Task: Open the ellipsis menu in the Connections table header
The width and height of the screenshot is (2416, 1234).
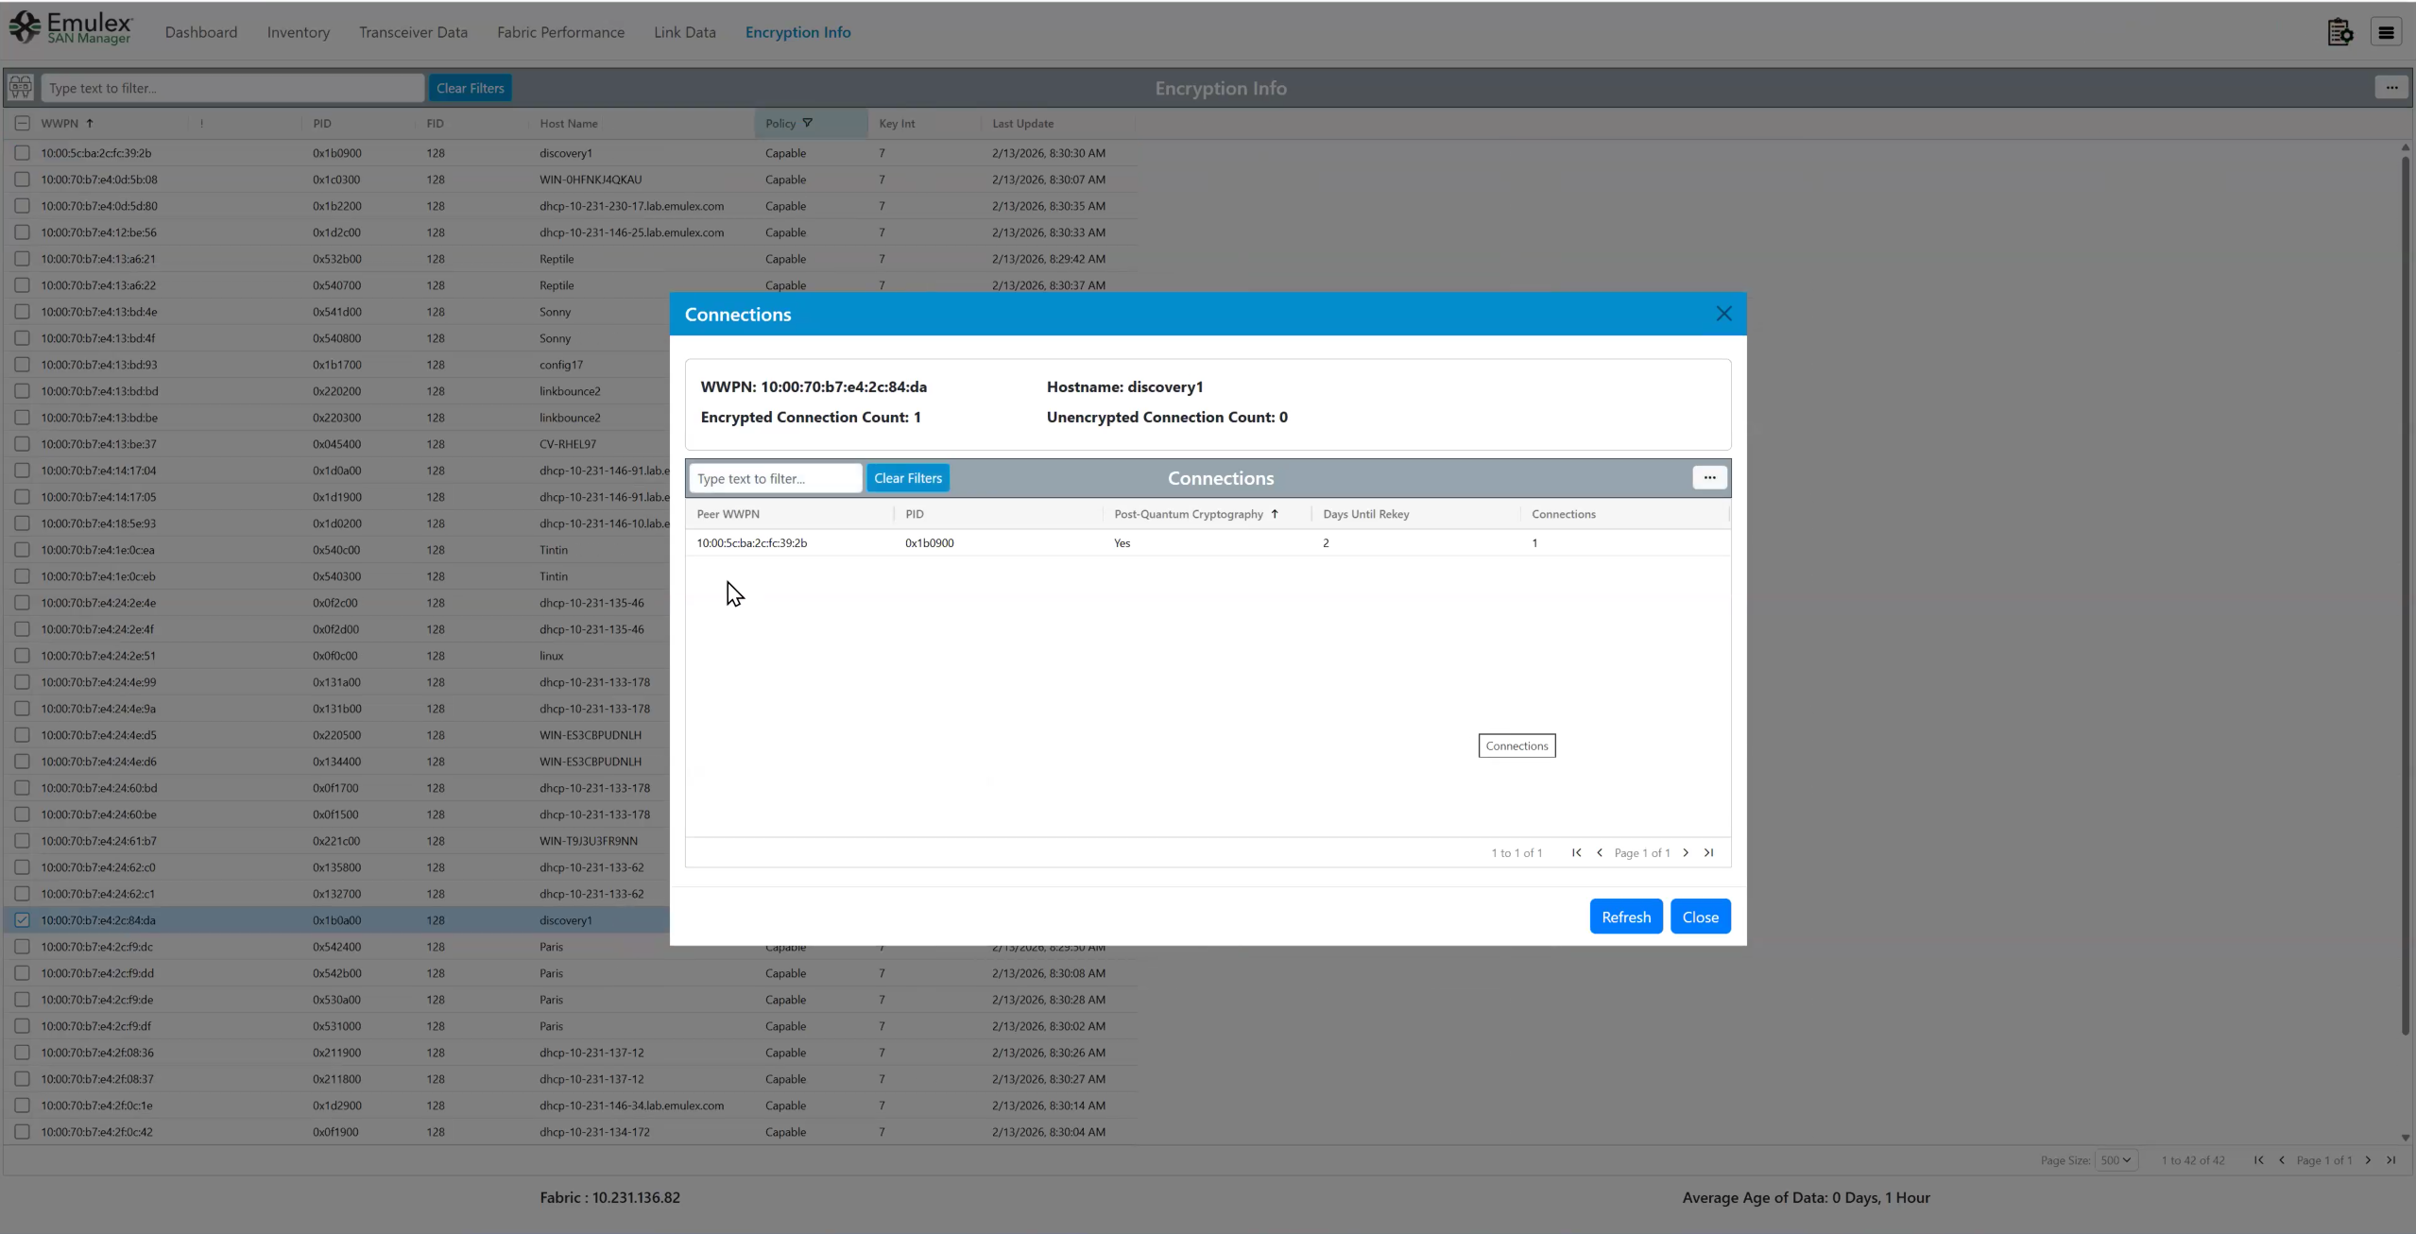Action: (1709, 478)
